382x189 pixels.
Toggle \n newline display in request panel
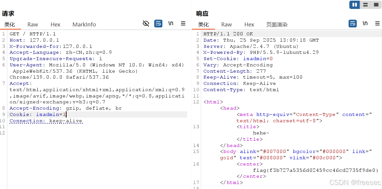click(171, 23)
